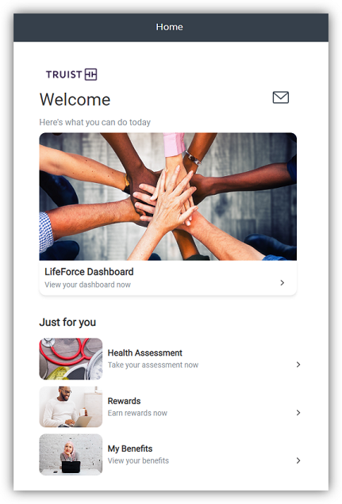The image size is (342, 504).
Task: Click 'Take your assessment now'
Action: [x=153, y=365]
